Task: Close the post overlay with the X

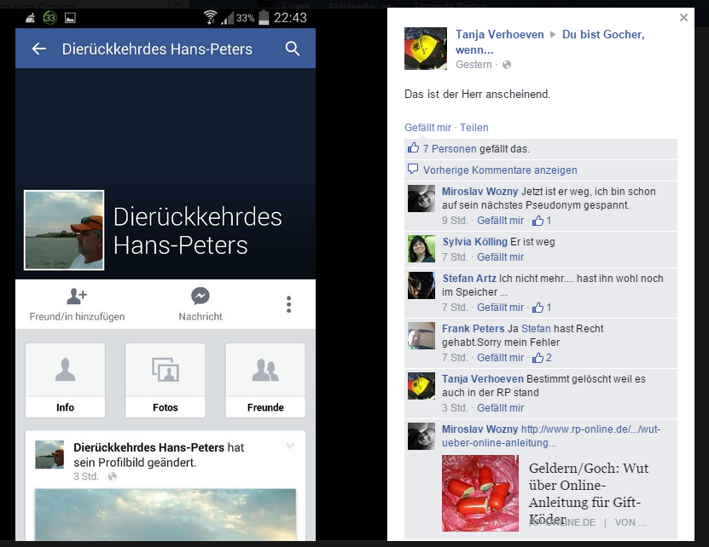Action: click(x=683, y=18)
